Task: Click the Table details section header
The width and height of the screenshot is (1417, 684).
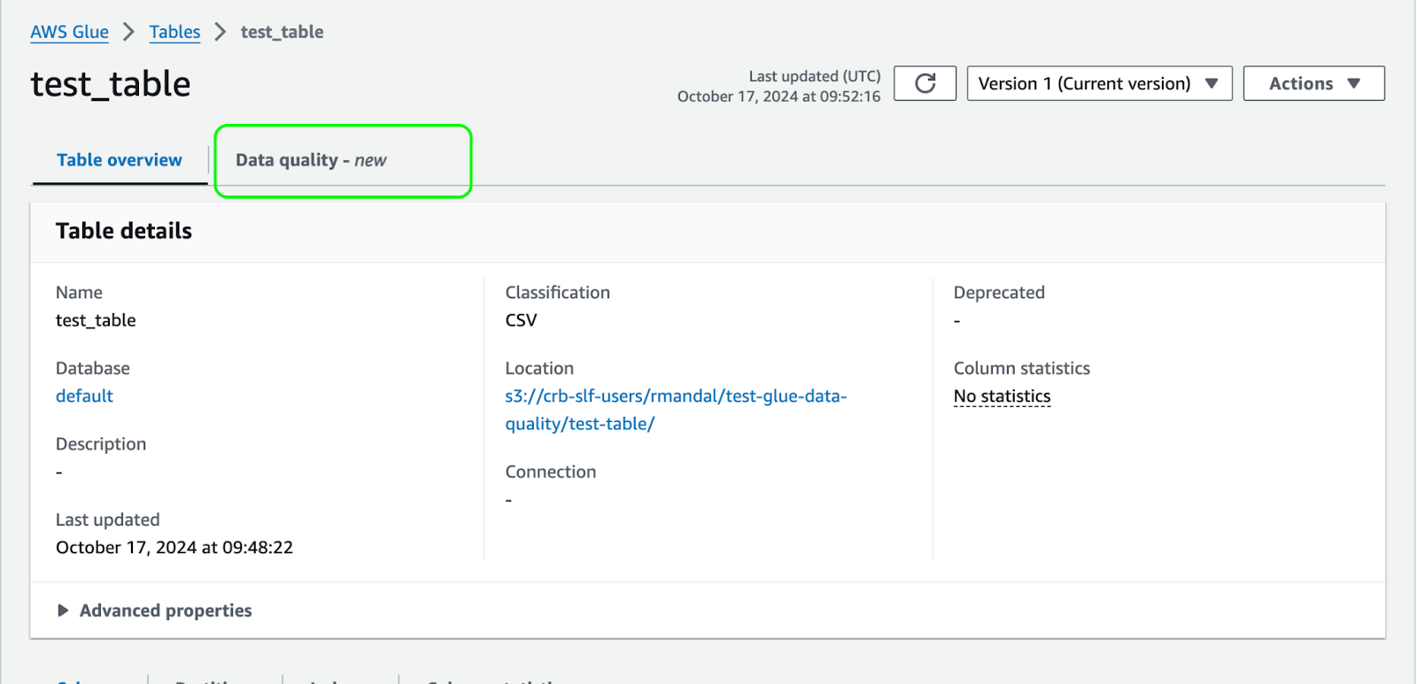Action: click(124, 231)
